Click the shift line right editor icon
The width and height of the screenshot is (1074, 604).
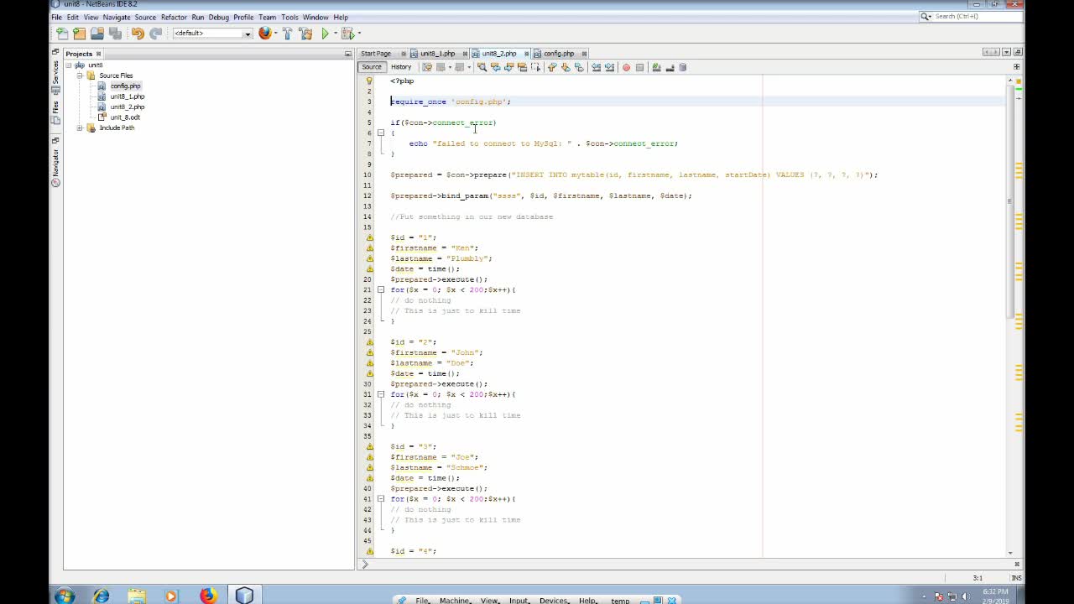607,67
